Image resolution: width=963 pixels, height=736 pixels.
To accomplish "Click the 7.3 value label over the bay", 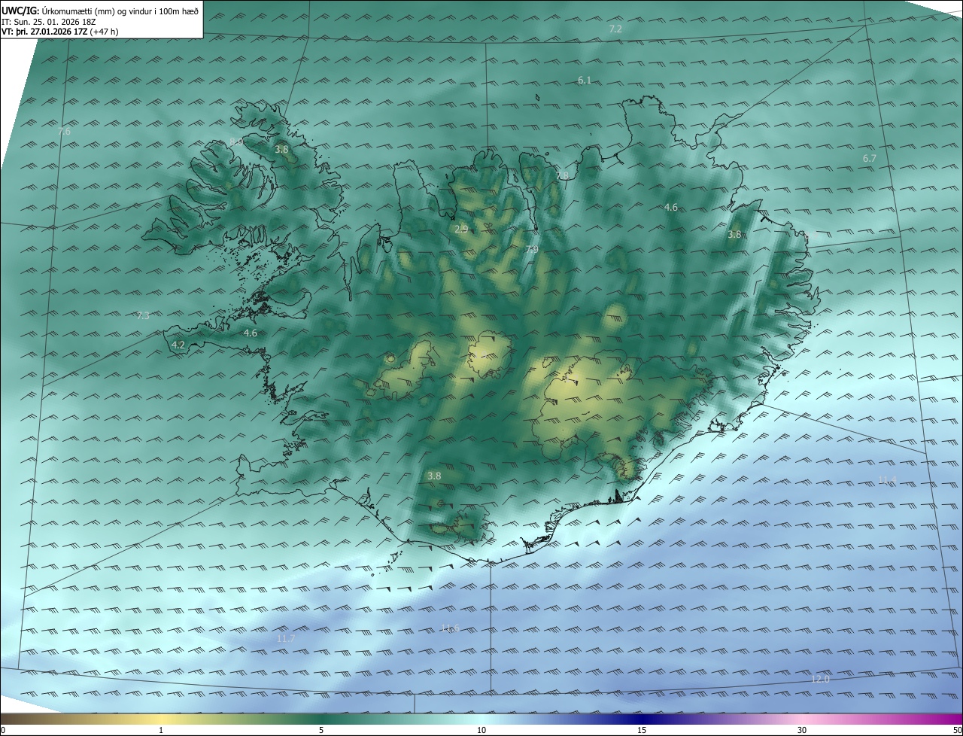I will pos(143,316).
